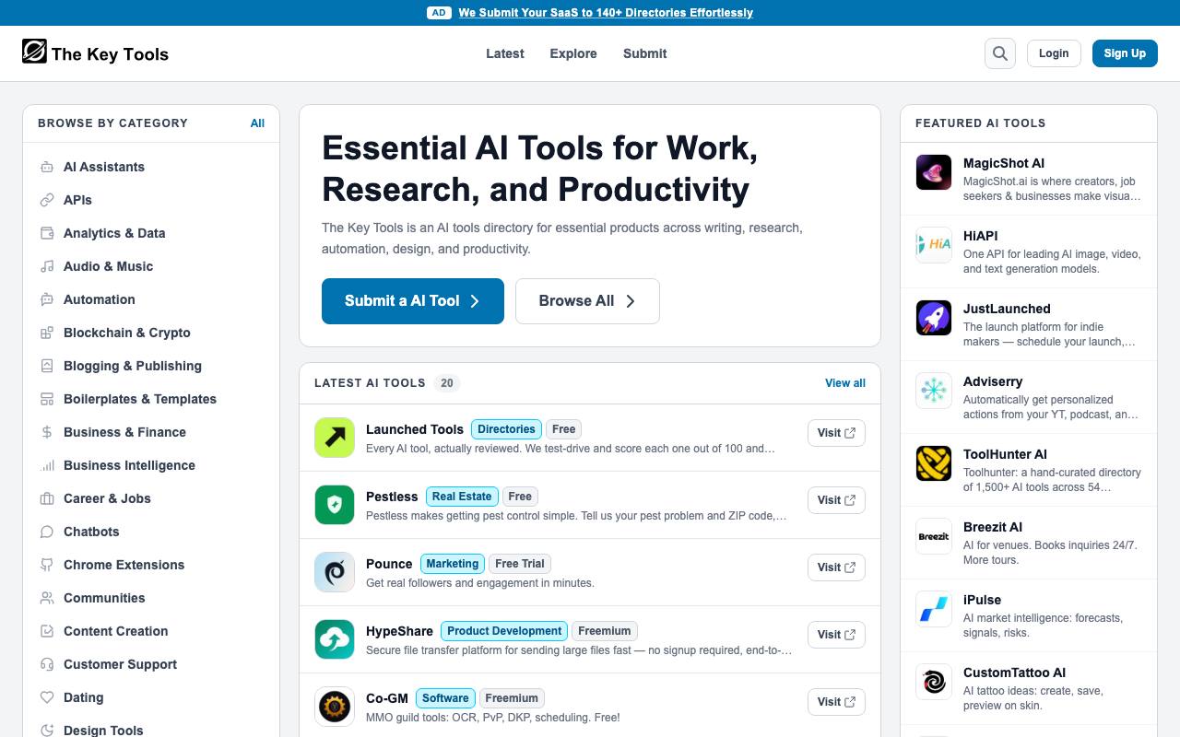Click the Dating heart icon
This screenshot has height=737, width=1180.
47,697
